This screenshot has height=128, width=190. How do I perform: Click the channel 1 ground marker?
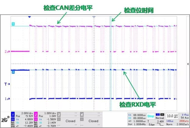[7, 99]
